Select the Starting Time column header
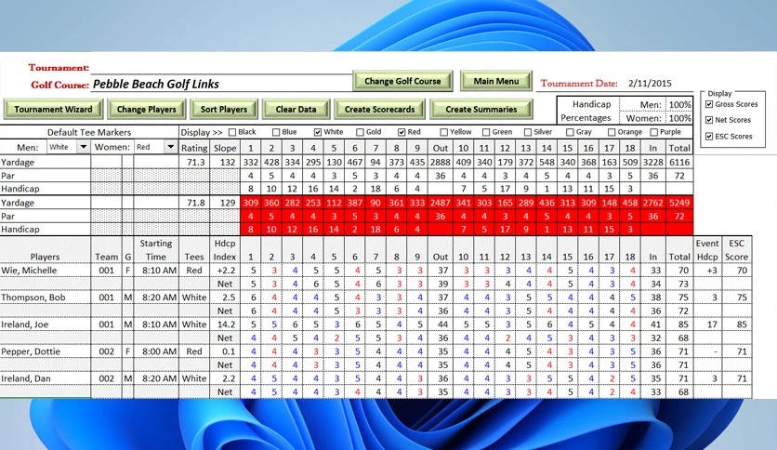This screenshot has height=450, width=777. pyautogui.click(x=156, y=250)
